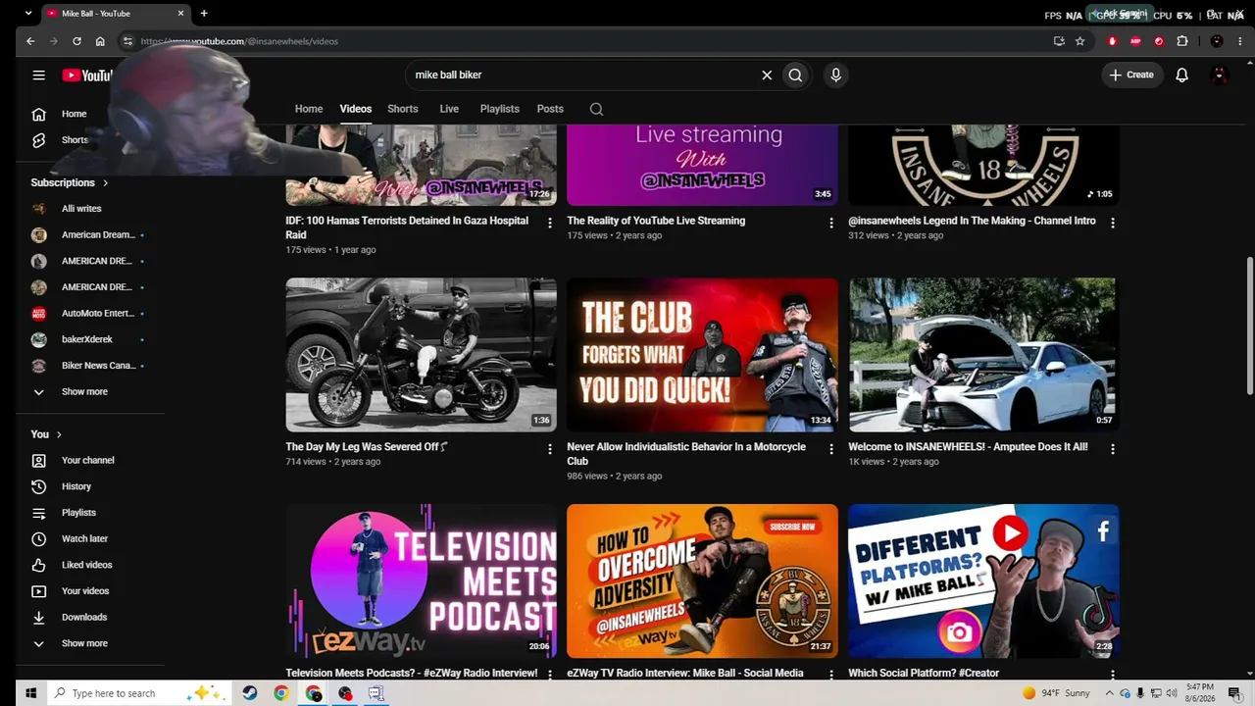
Task: Click the "TELEVISION MEETS PODCAST" thumbnail
Action: [x=421, y=580]
